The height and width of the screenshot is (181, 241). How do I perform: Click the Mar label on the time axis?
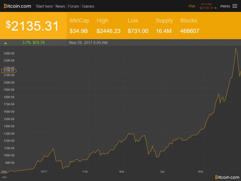[x=122, y=171]
